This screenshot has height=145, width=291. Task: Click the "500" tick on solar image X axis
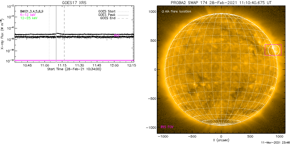point(250,137)
